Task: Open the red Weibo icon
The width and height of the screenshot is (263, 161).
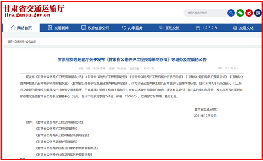Action: pos(249,13)
